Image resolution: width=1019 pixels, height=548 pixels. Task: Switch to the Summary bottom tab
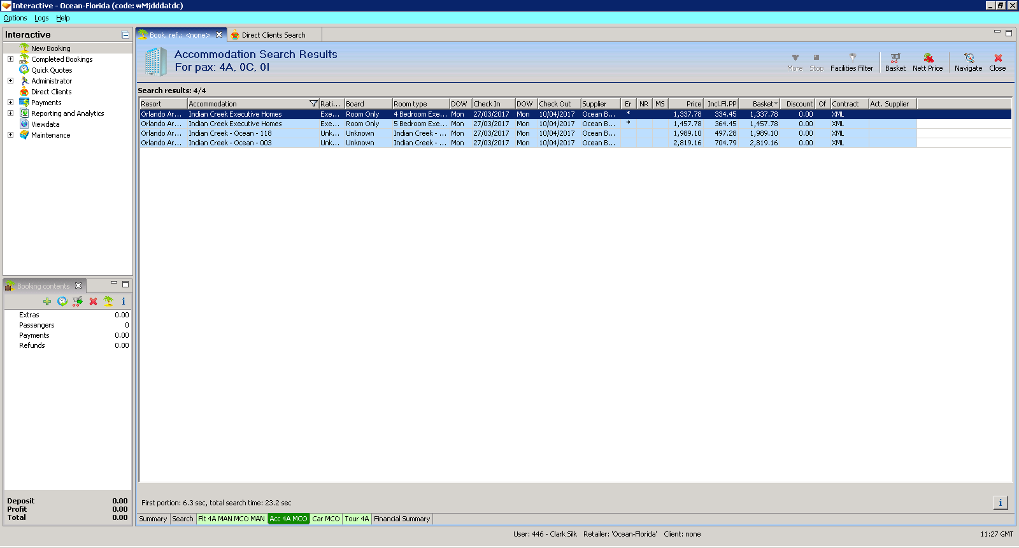153,519
